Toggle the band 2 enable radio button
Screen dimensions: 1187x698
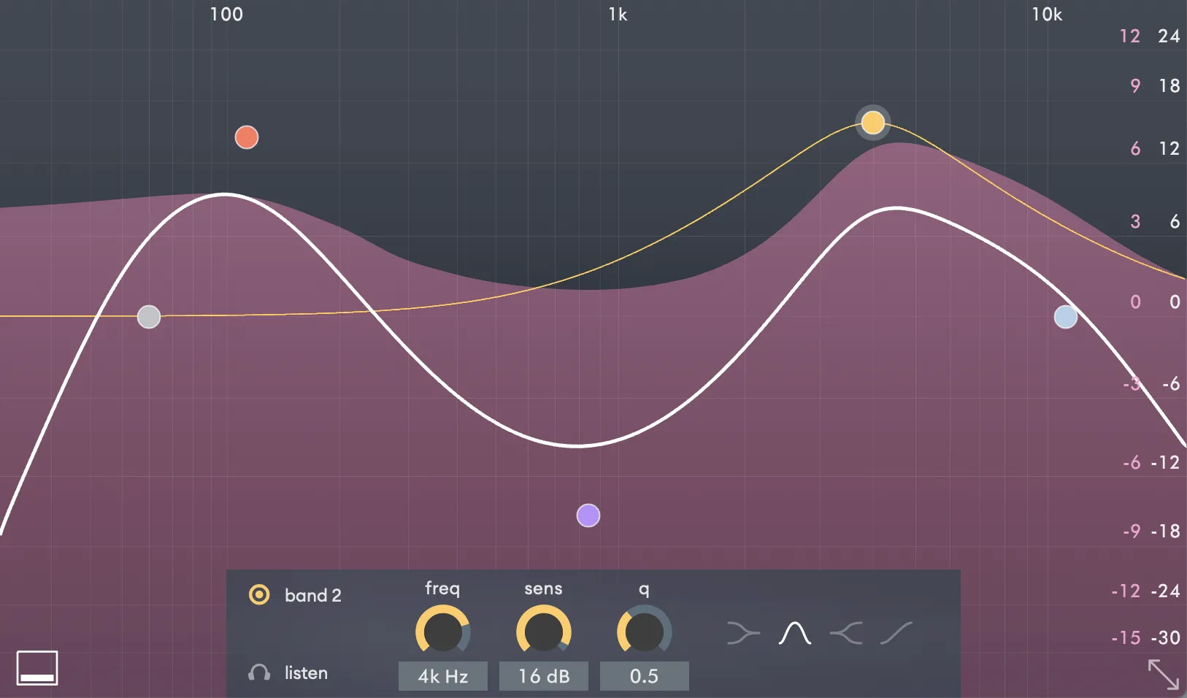(260, 595)
